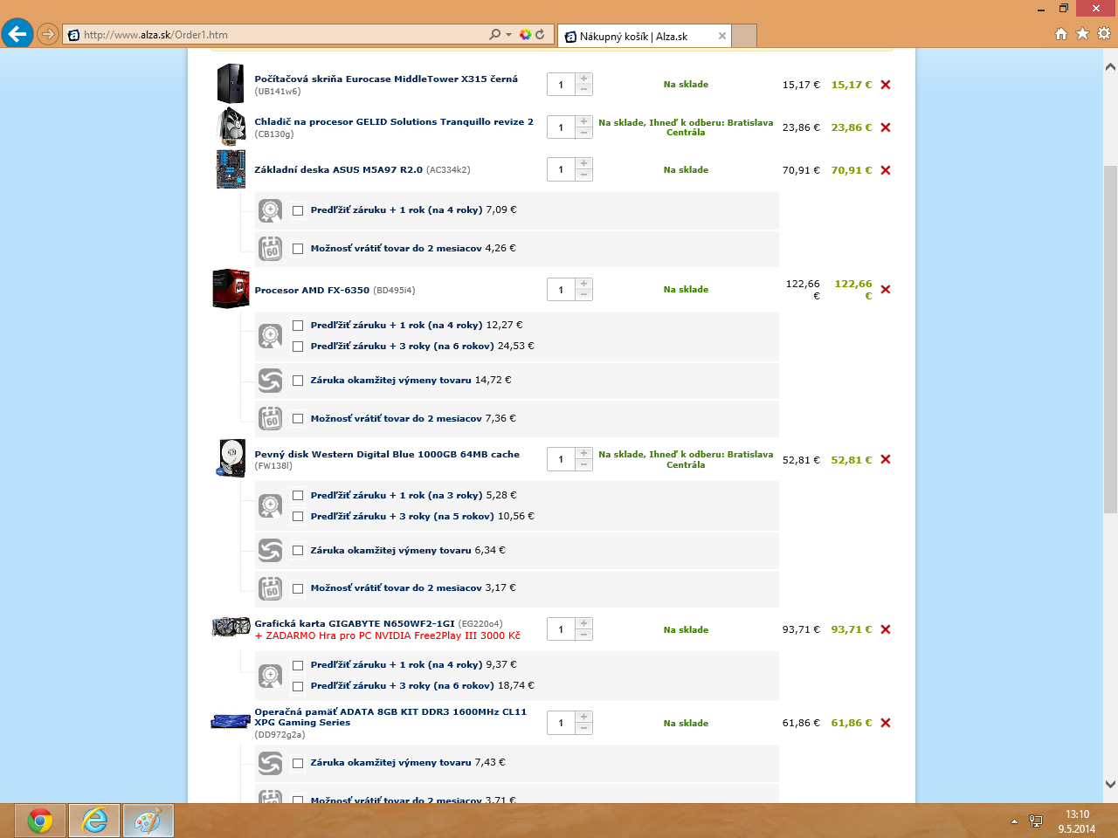Open Chladič na procesor GELID link
Image resolution: width=1118 pixels, height=838 pixels.
pyautogui.click(x=394, y=121)
